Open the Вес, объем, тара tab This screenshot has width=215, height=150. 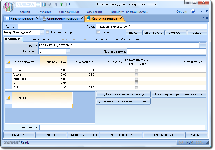tap(106, 39)
